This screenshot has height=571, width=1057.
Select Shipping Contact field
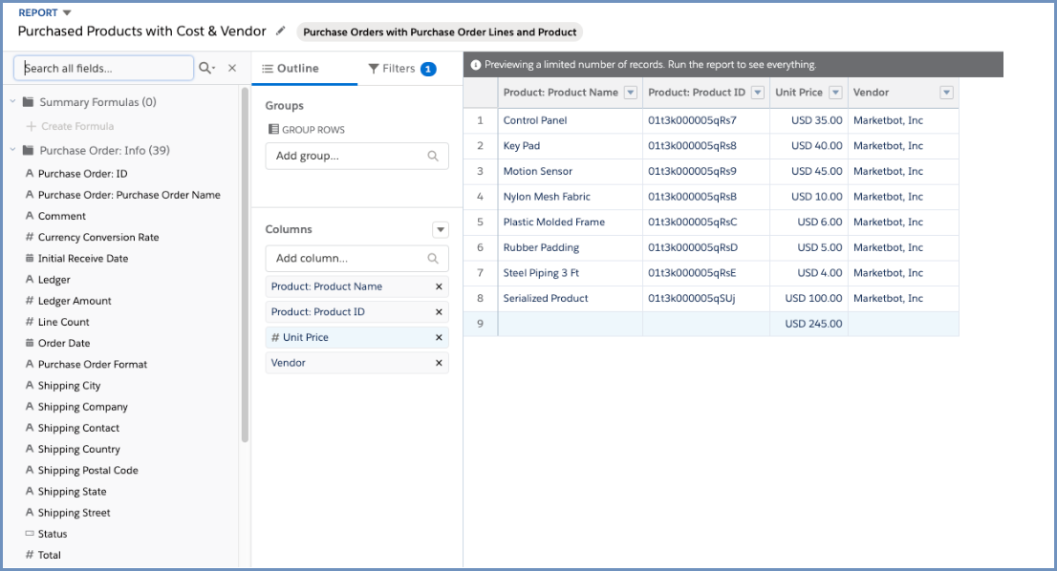click(x=78, y=428)
